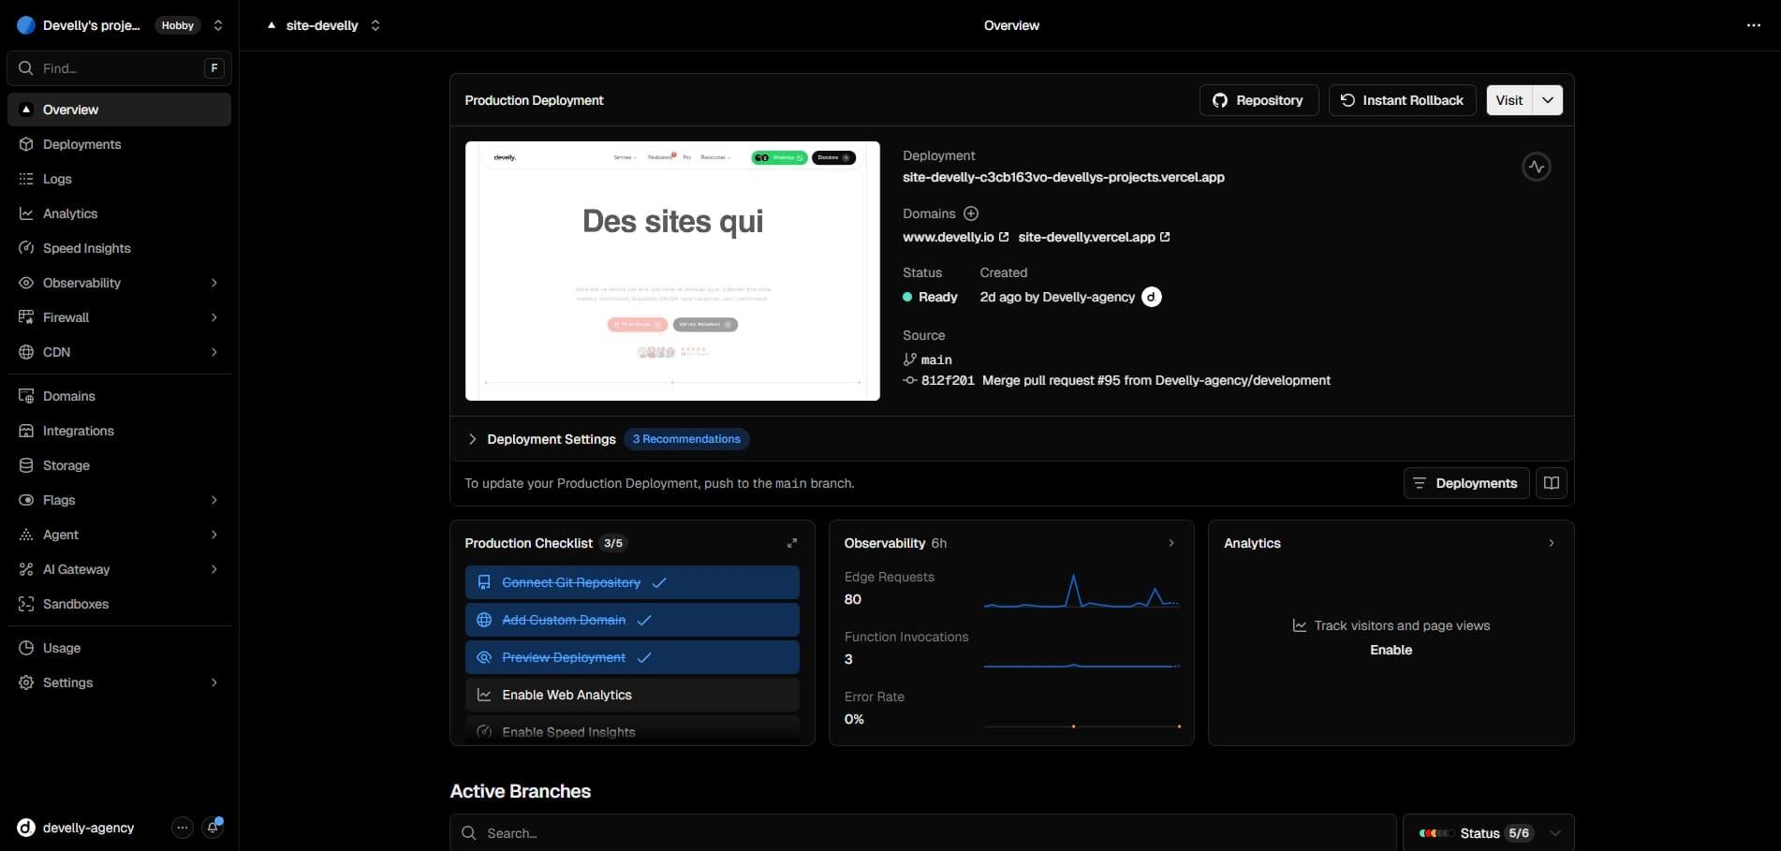Expand the Flags submenu chevron
The width and height of the screenshot is (1781, 851).
[x=214, y=500]
